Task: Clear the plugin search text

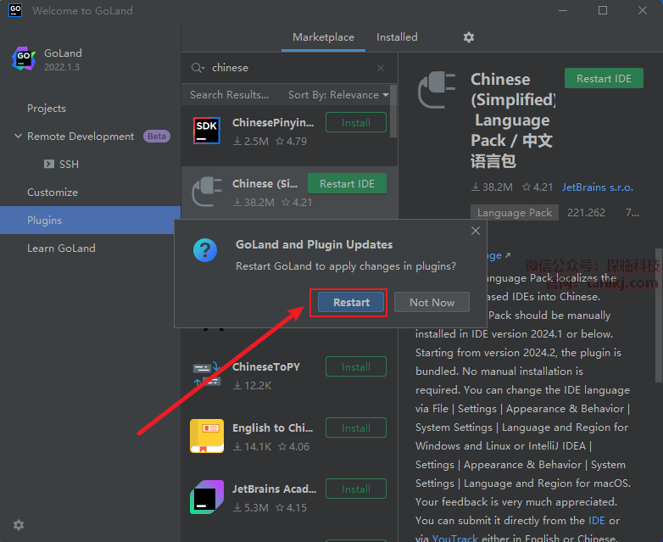Action: [x=381, y=68]
